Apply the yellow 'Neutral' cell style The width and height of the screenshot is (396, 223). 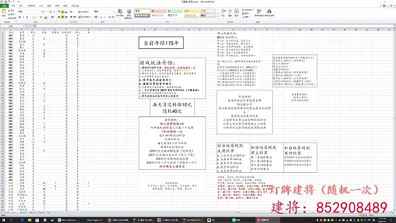tap(191, 11)
